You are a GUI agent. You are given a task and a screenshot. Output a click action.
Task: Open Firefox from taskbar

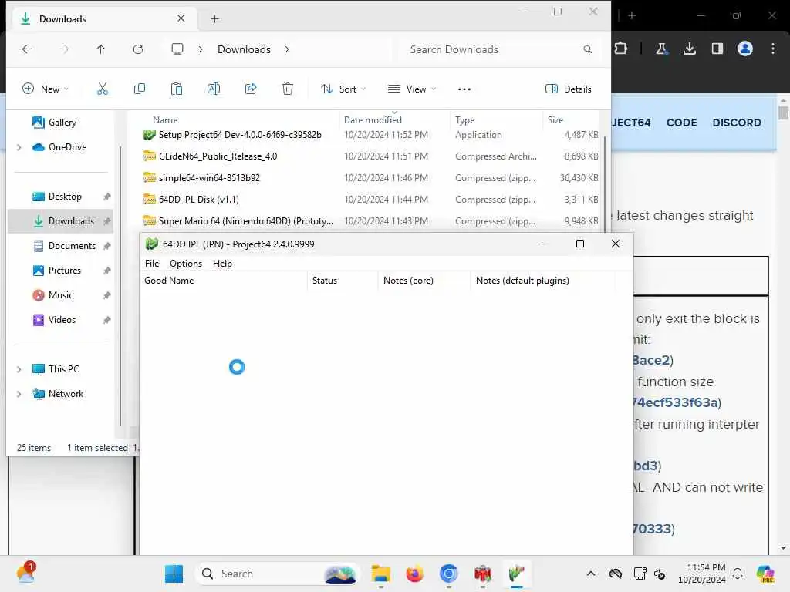(x=414, y=573)
